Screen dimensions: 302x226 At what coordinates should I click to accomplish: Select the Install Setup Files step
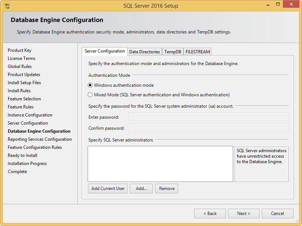[24, 83]
